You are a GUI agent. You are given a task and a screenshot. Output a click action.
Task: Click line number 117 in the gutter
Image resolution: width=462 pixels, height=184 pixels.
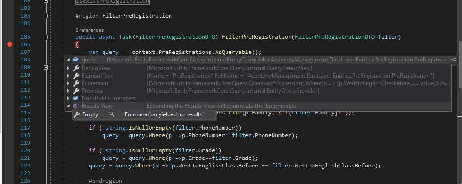click(x=25, y=128)
